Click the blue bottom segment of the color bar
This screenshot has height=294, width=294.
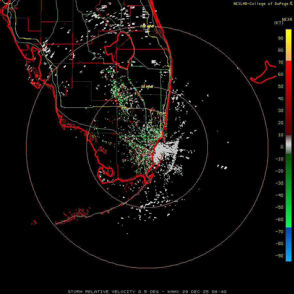[x=288, y=244]
